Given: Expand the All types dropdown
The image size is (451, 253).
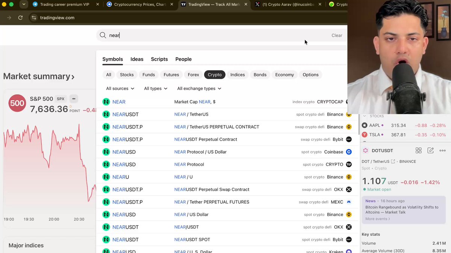Looking at the screenshot, I should [156, 88].
